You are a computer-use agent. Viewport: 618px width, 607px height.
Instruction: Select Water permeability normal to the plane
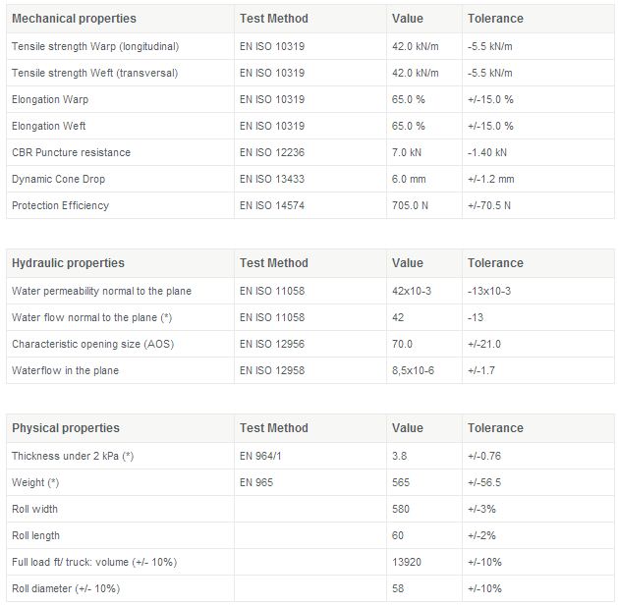click(x=101, y=291)
